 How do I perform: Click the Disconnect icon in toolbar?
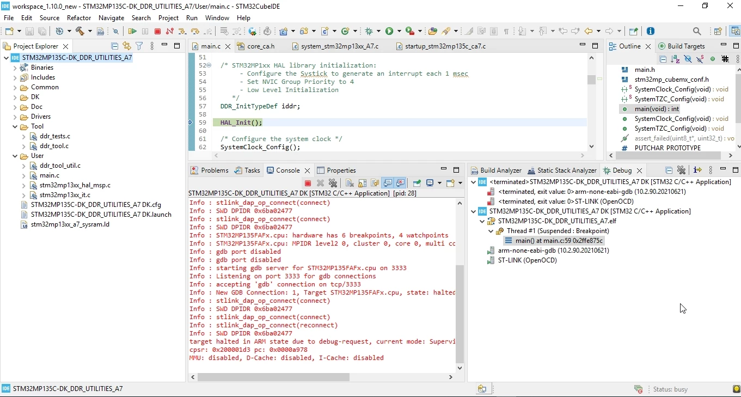pyautogui.click(x=170, y=32)
